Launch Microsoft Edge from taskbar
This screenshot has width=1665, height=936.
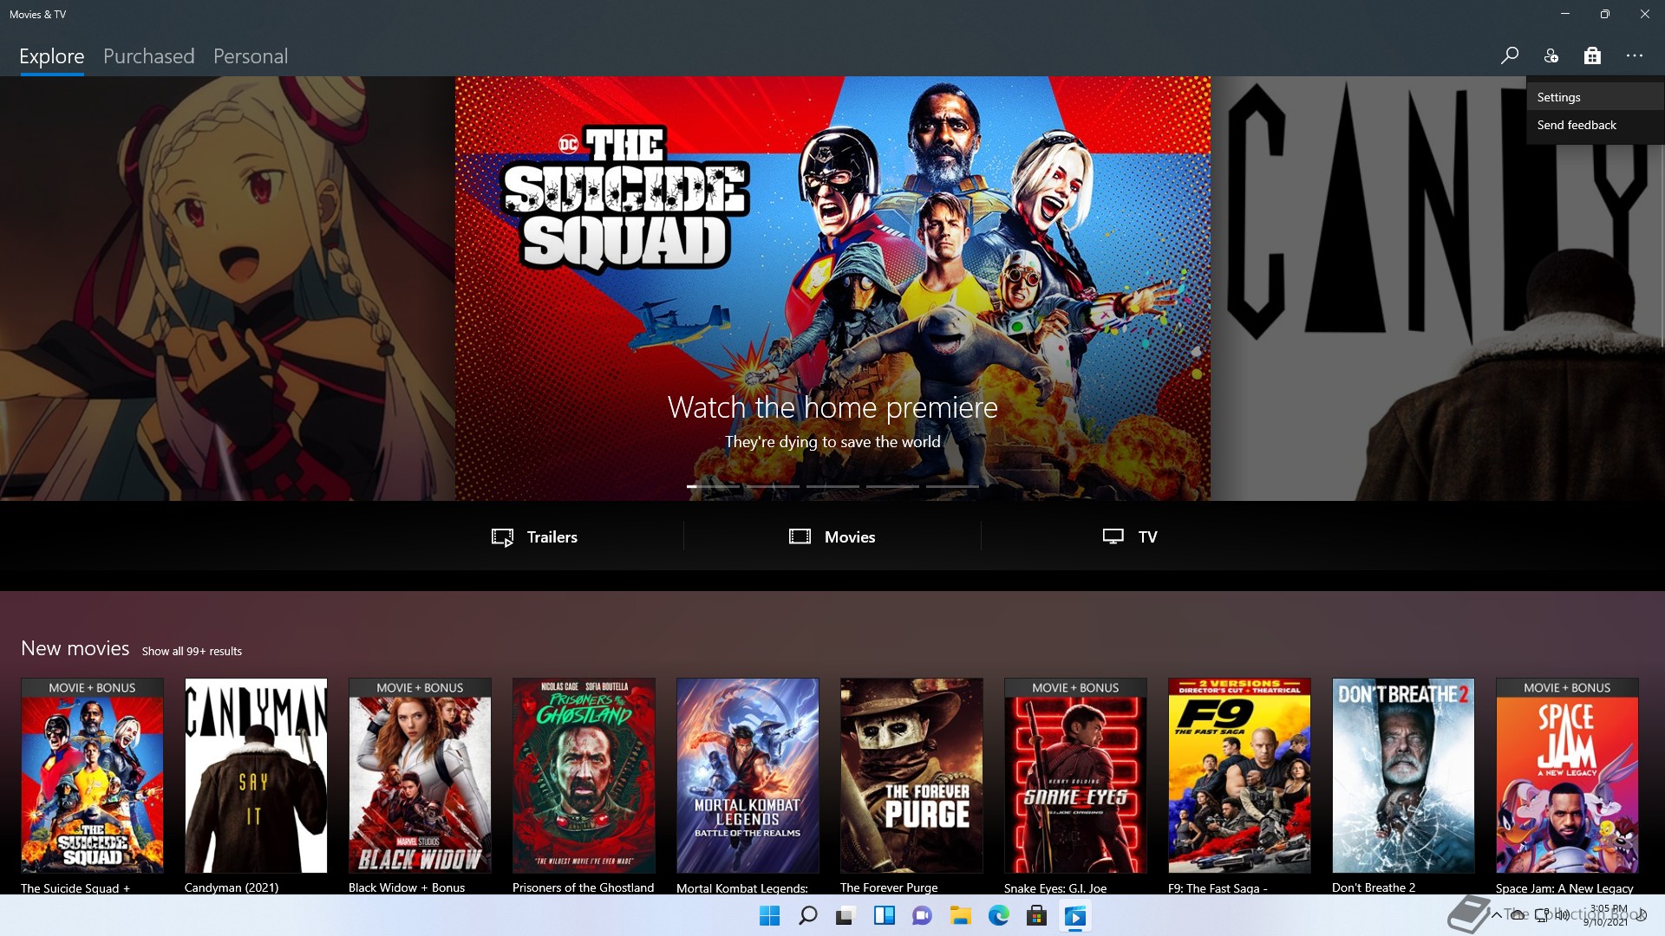click(x=998, y=916)
